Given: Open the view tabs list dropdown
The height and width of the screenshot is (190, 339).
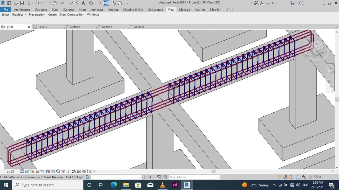Looking at the screenshot, I should (337, 27).
